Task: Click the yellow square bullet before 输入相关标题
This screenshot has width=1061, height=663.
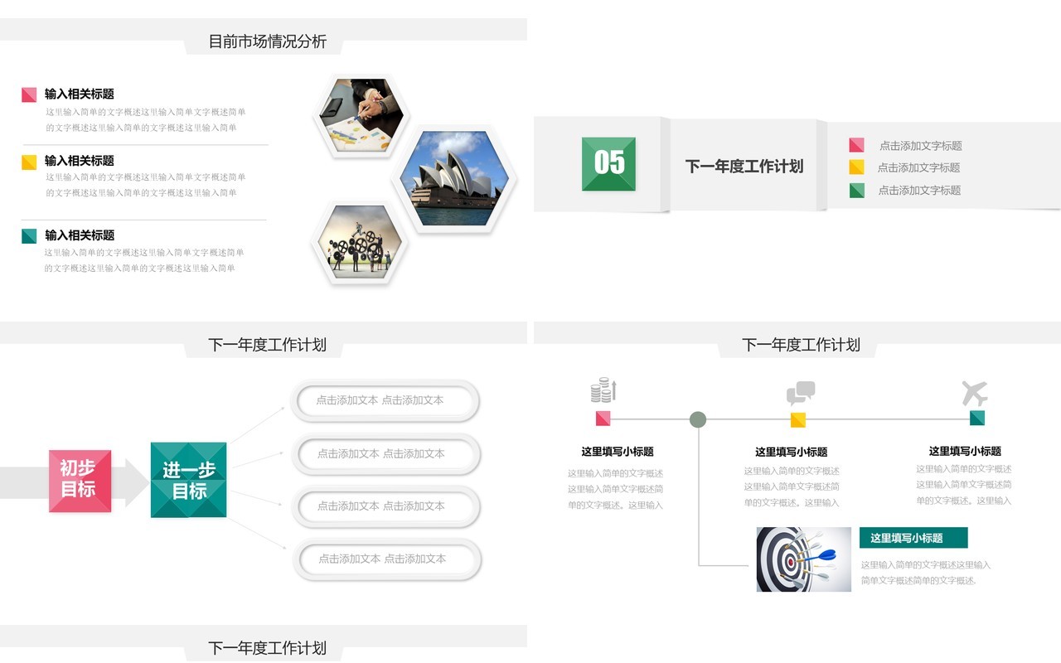Action: [29, 162]
